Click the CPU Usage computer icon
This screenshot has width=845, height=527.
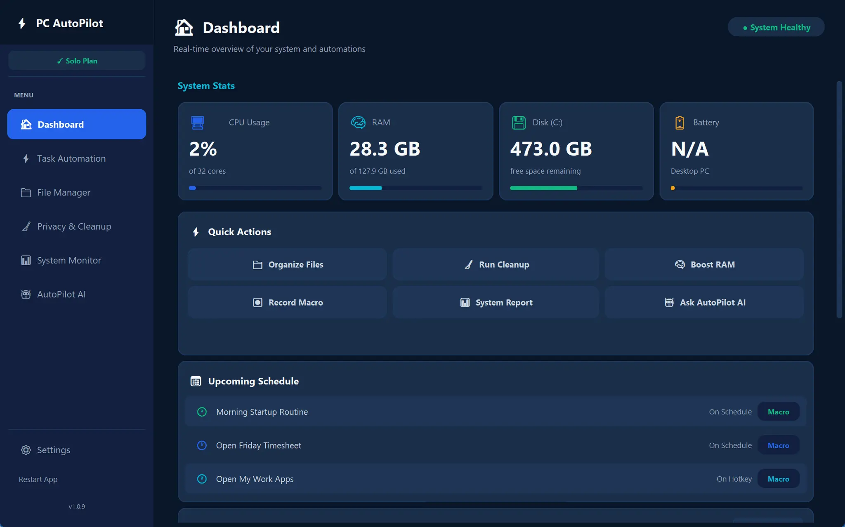pos(198,122)
